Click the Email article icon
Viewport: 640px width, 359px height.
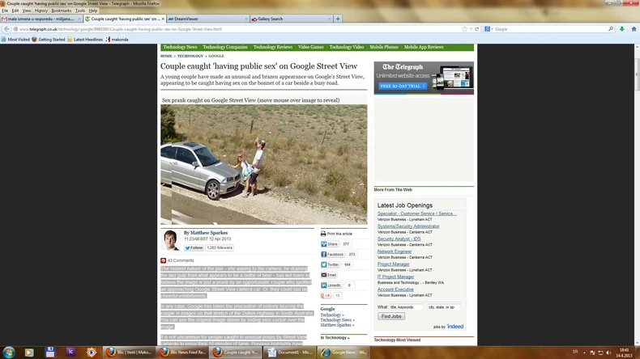pyautogui.click(x=323, y=275)
